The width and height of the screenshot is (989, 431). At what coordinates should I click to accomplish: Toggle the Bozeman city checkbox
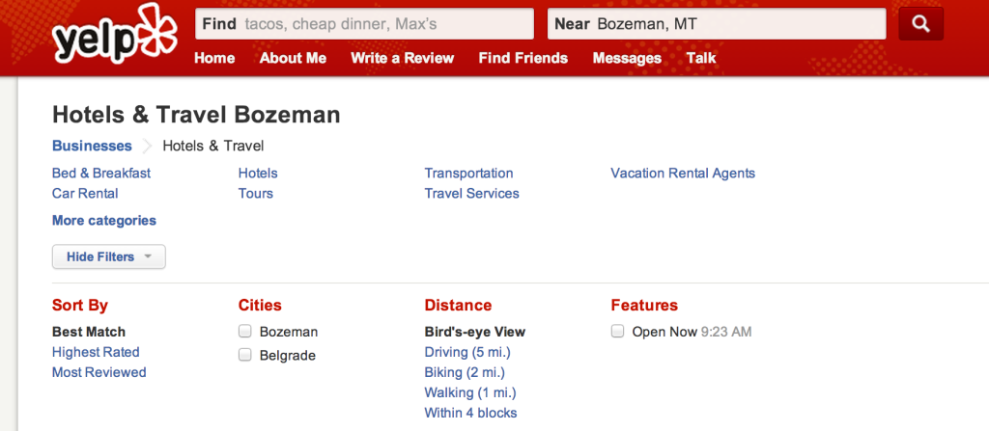(244, 331)
